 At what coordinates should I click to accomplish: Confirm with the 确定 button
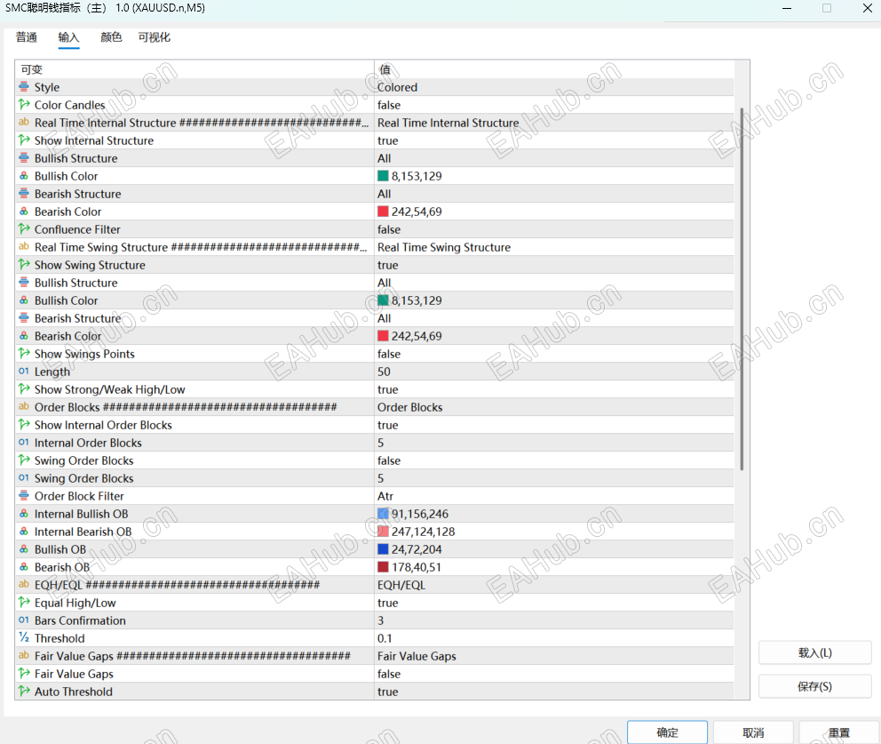tap(667, 732)
